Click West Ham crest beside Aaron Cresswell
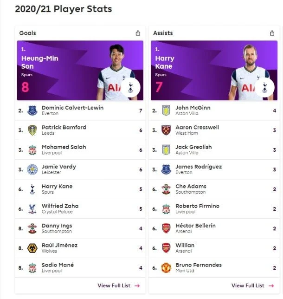Image resolution: width=283 pixels, height=299 pixels. pos(166,130)
